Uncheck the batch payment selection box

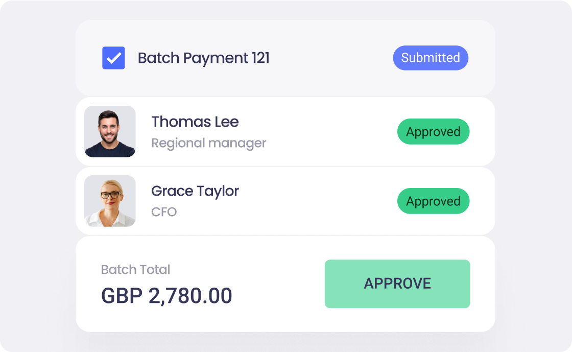pos(113,58)
